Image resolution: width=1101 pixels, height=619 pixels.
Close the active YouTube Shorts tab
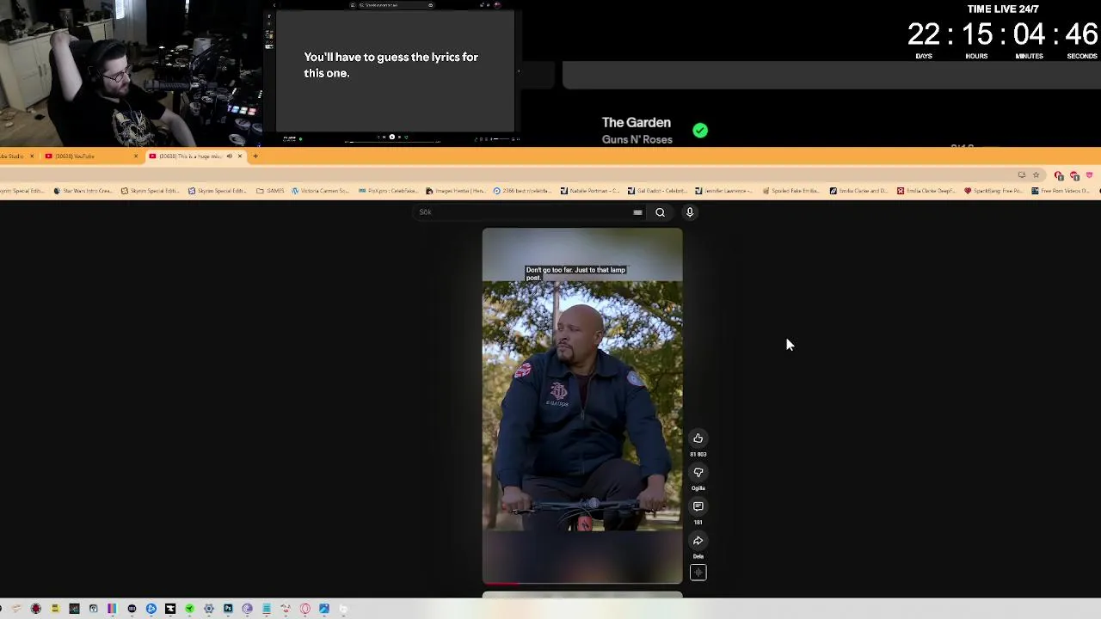tap(240, 156)
